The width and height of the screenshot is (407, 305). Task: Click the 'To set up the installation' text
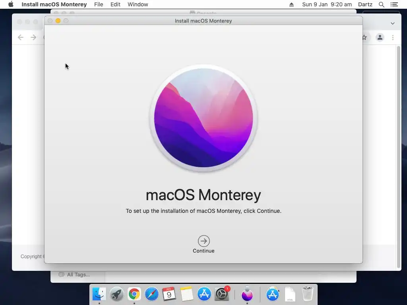coord(203,211)
